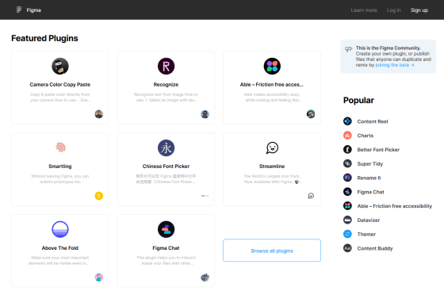
Task: Click author avatar on Above The Fold card
Action: 99,278
